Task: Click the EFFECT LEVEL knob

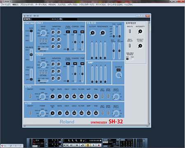Action: click(x=140, y=46)
